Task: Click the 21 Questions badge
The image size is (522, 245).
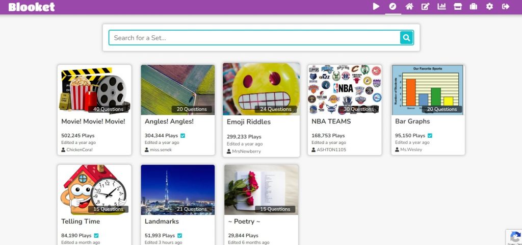Action: pos(192,209)
